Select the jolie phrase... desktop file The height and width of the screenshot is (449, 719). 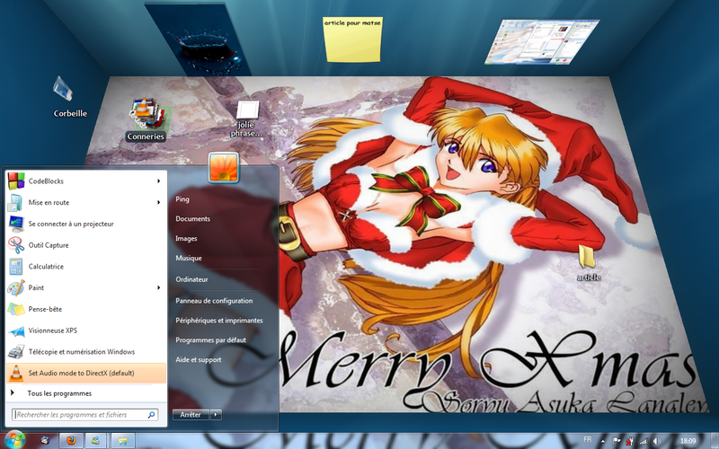248,119
